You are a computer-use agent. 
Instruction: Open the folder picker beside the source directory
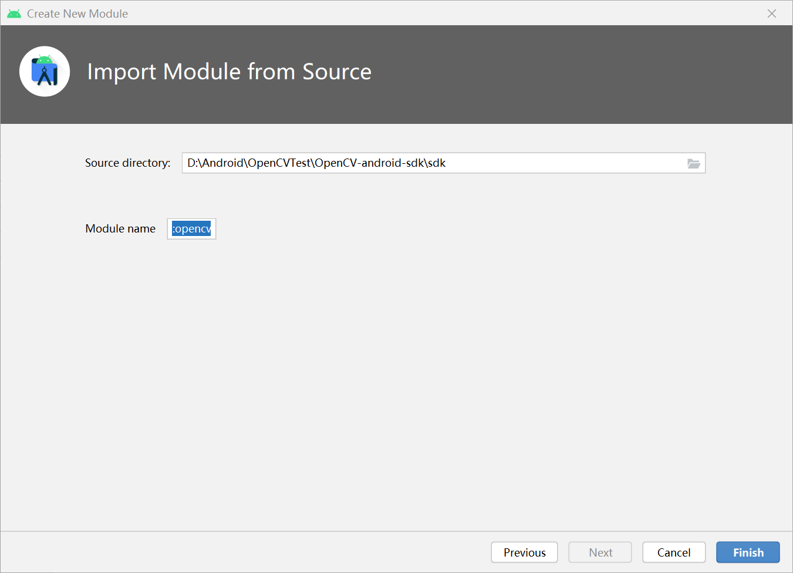694,163
